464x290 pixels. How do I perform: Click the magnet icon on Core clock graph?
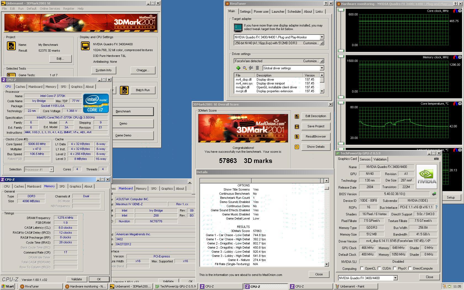[x=455, y=11]
